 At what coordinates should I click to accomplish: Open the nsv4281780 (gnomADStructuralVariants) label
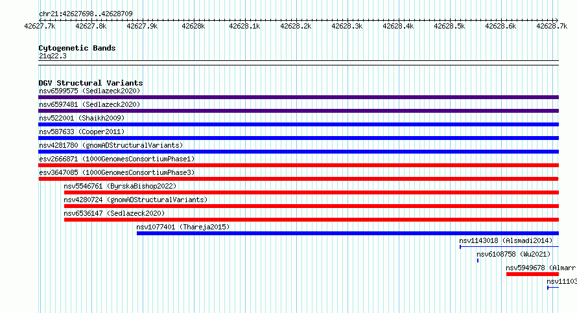click(111, 145)
